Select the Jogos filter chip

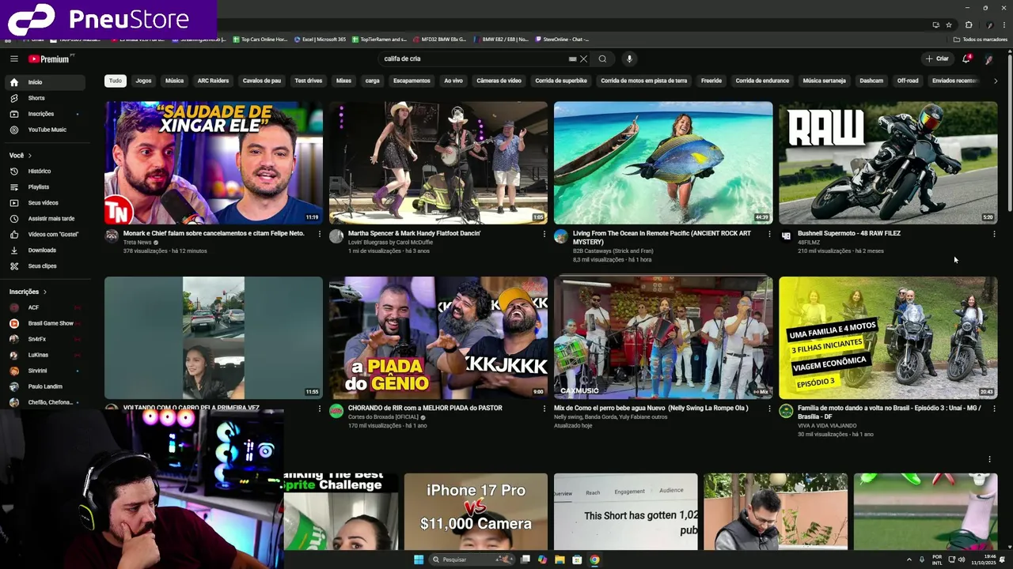143,81
